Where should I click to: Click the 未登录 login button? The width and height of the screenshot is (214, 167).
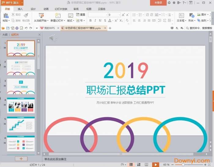[158, 2]
